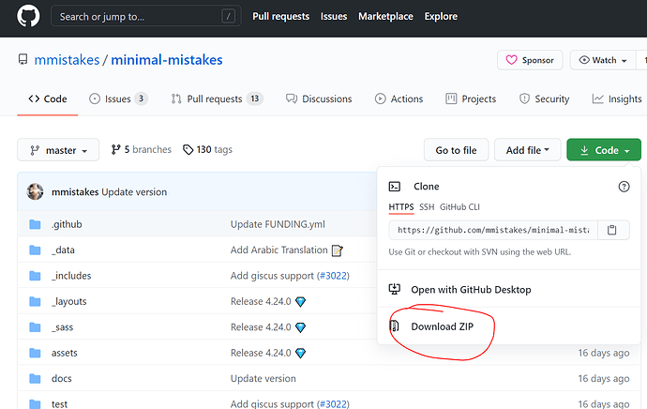Toggle the green Code dropdown button
The image size is (647, 409).
(x=604, y=150)
